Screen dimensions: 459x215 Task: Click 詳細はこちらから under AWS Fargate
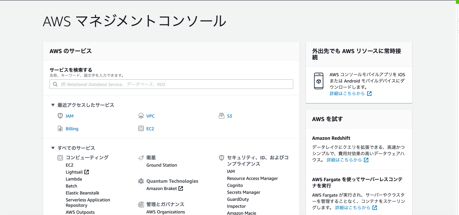[x=353, y=208]
